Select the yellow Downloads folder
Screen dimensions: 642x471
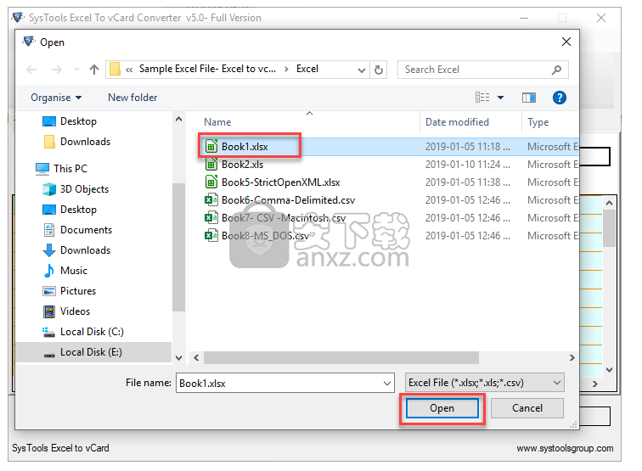pyautogui.click(x=77, y=142)
